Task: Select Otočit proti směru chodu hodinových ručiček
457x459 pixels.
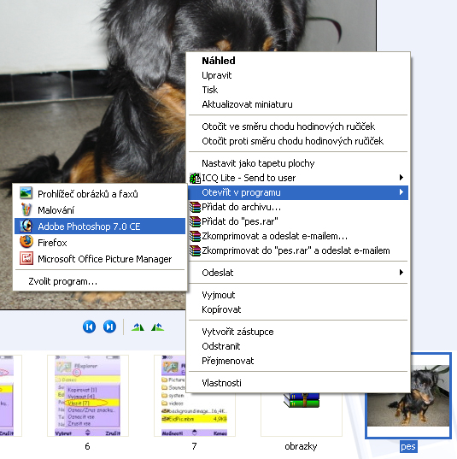Action: point(298,141)
